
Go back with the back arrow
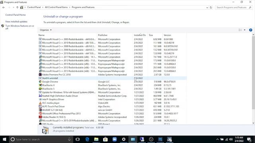tap(4, 8)
